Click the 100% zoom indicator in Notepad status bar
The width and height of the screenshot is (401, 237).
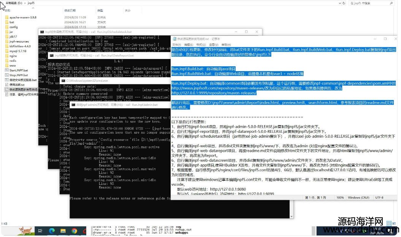click(340, 197)
